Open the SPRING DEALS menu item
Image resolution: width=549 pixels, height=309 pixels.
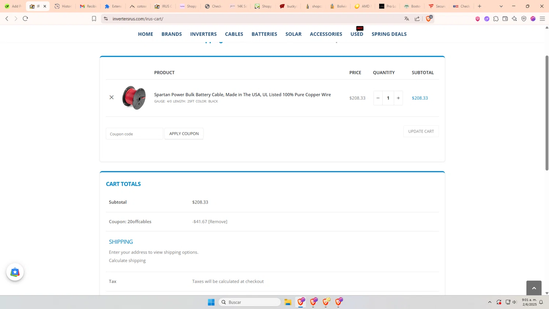pyautogui.click(x=389, y=34)
